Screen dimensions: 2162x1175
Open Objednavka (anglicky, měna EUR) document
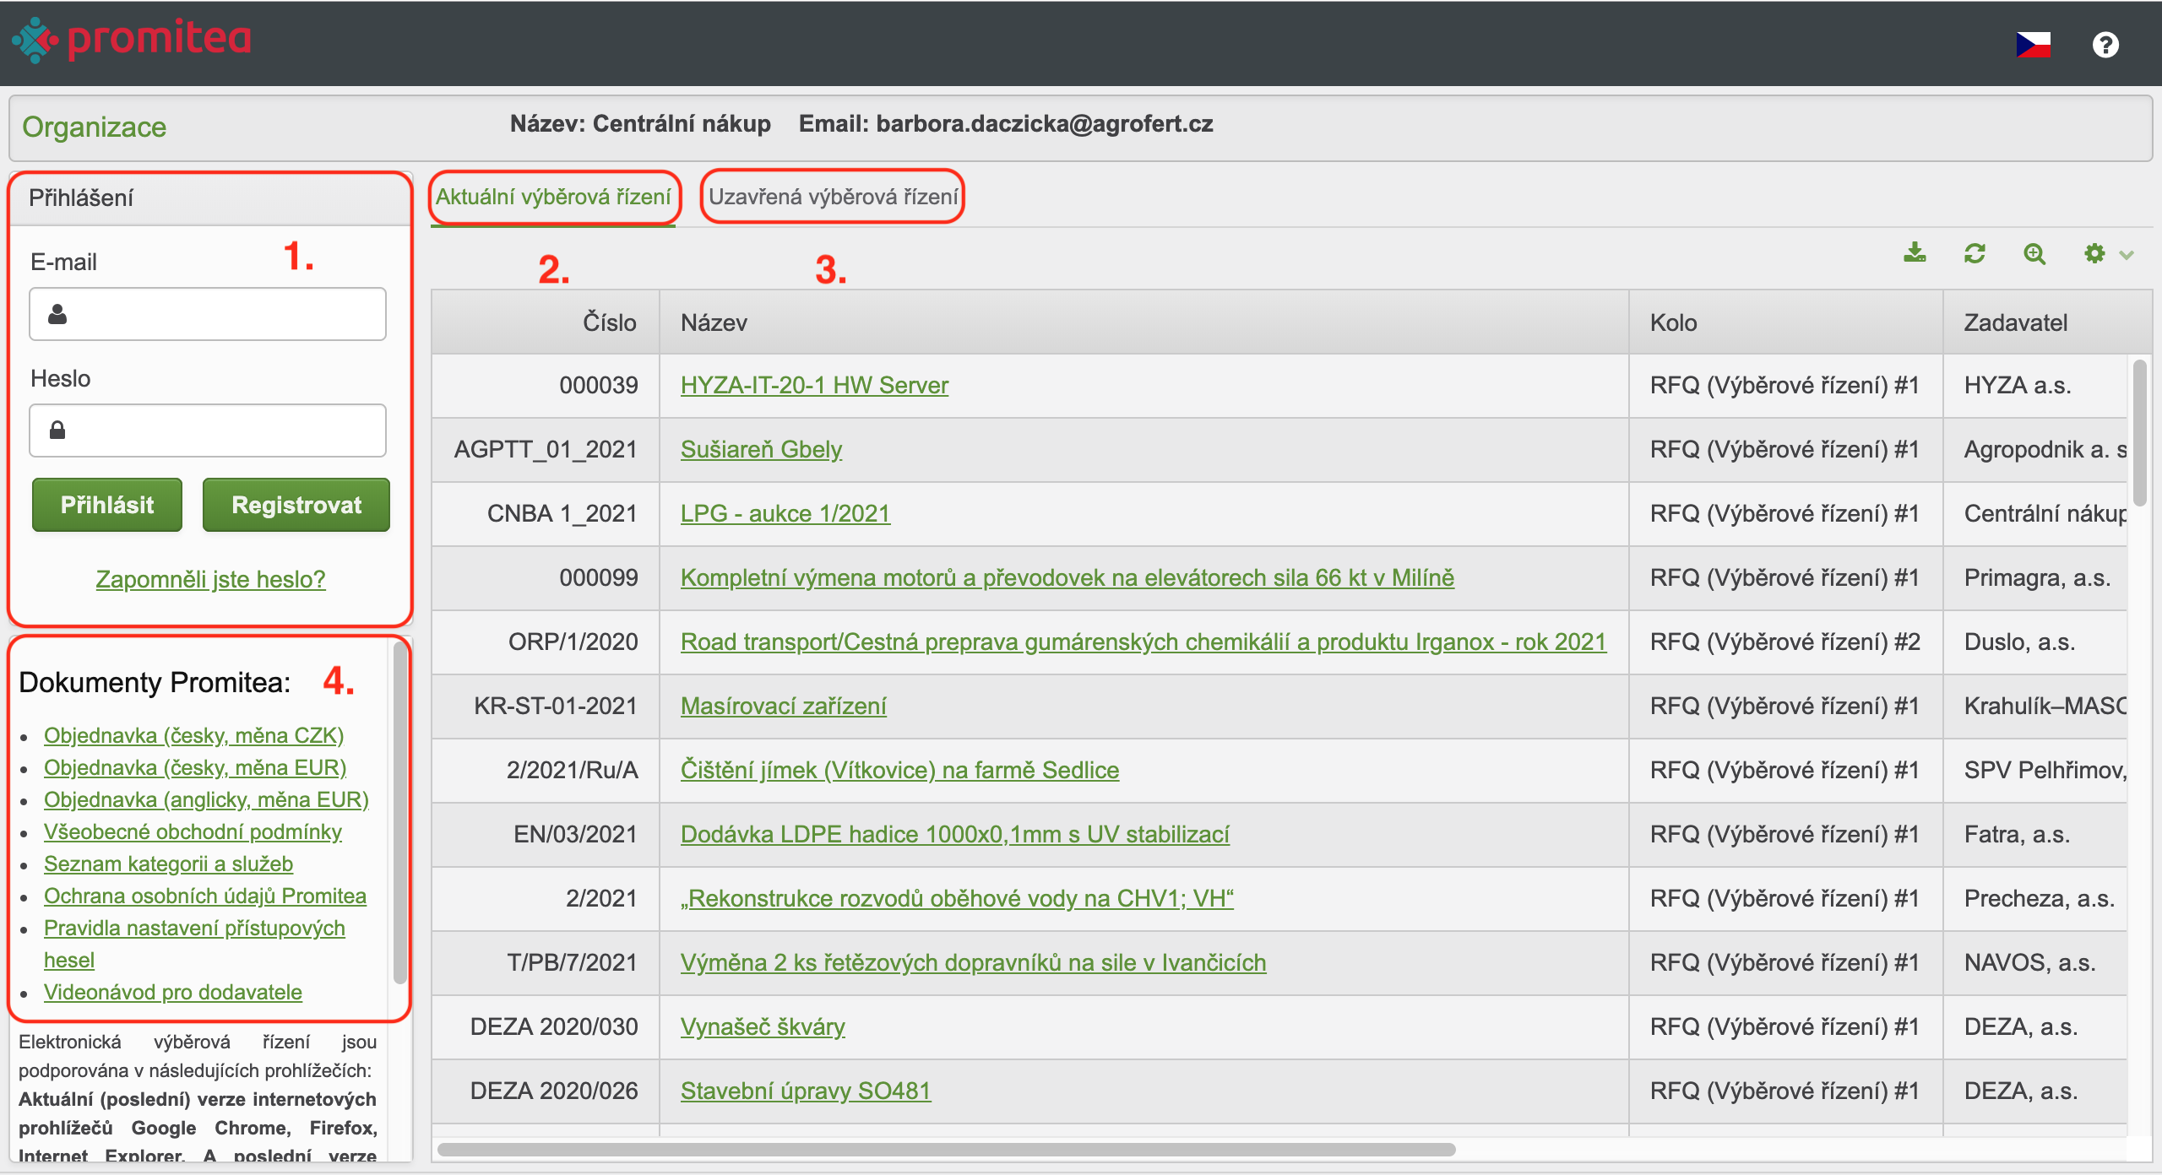coord(206,799)
